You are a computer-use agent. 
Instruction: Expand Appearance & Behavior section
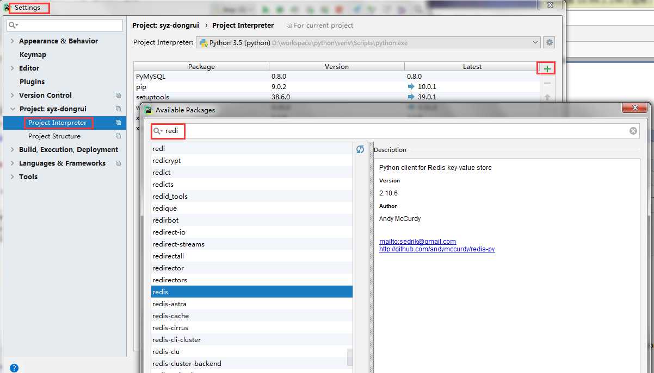point(13,41)
